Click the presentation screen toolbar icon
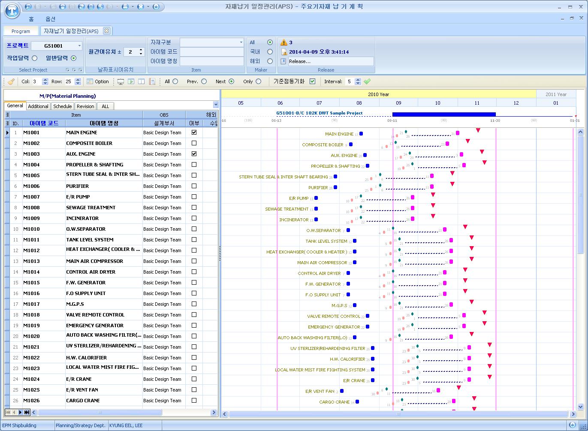 (x=121, y=81)
